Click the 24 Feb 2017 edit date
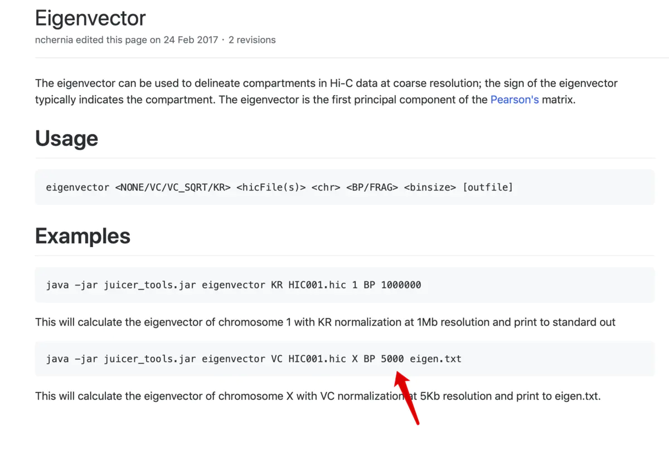This screenshot has width=669, height=471. point(190,40)
